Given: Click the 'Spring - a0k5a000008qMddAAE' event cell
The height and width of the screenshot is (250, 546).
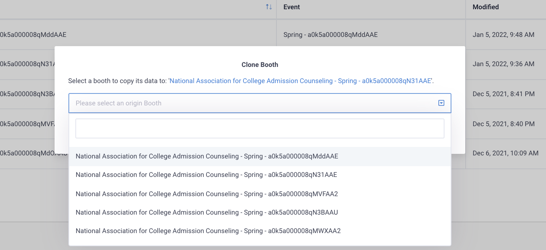Looking at the screenshot, I should [330, 35].
